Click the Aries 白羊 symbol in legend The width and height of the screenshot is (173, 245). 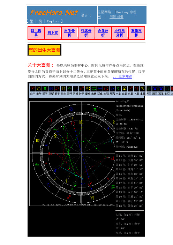pos(33,89)
